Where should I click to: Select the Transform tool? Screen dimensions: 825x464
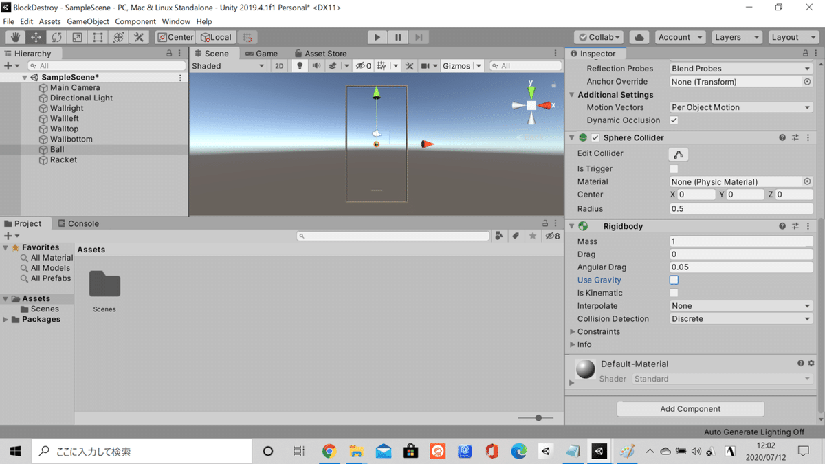[x=118, y=37]
